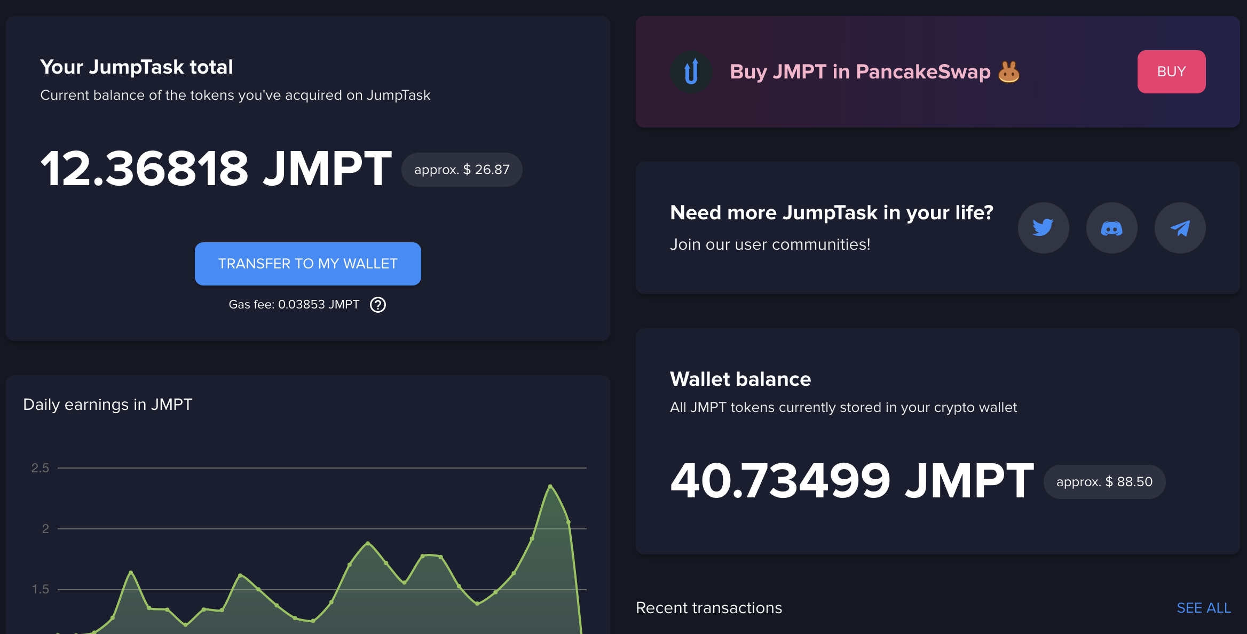Click the Current balance of the tokens description
The image size is (1247, 634).
235,96
